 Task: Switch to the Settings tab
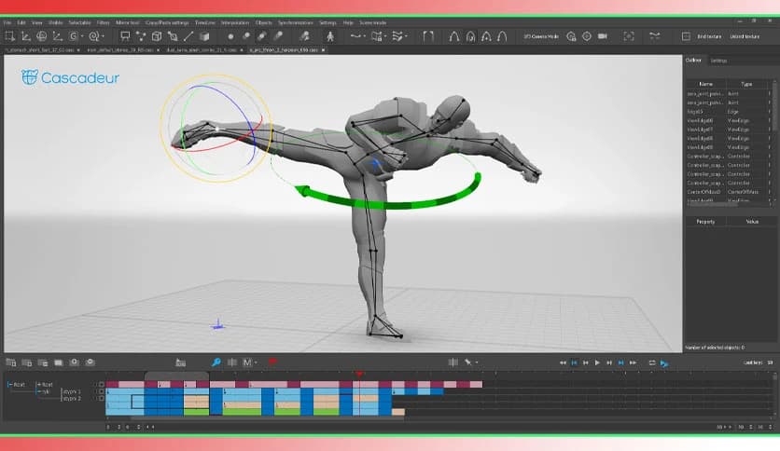pos(718,60)
